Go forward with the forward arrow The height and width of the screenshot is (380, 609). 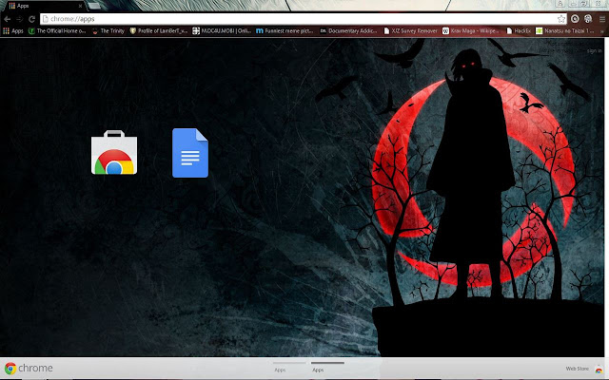20,19
